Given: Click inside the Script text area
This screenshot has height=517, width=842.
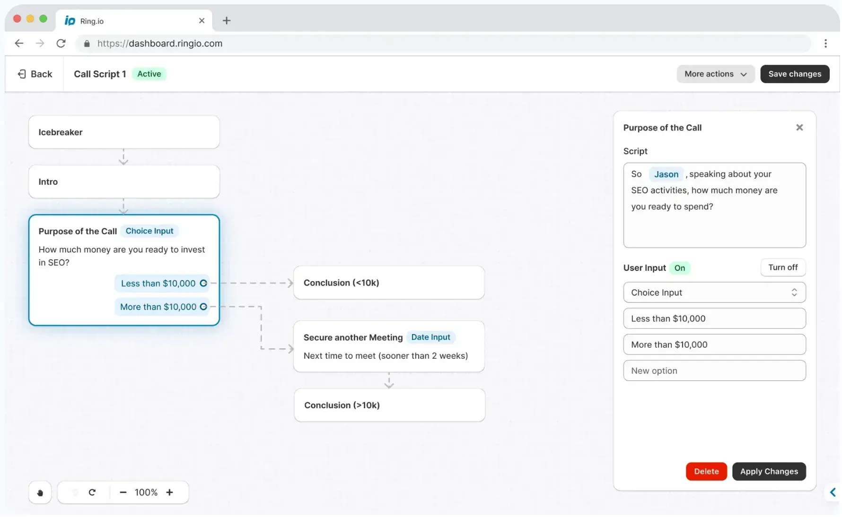Looking at the screenshot, I should [x=714, y=205].
